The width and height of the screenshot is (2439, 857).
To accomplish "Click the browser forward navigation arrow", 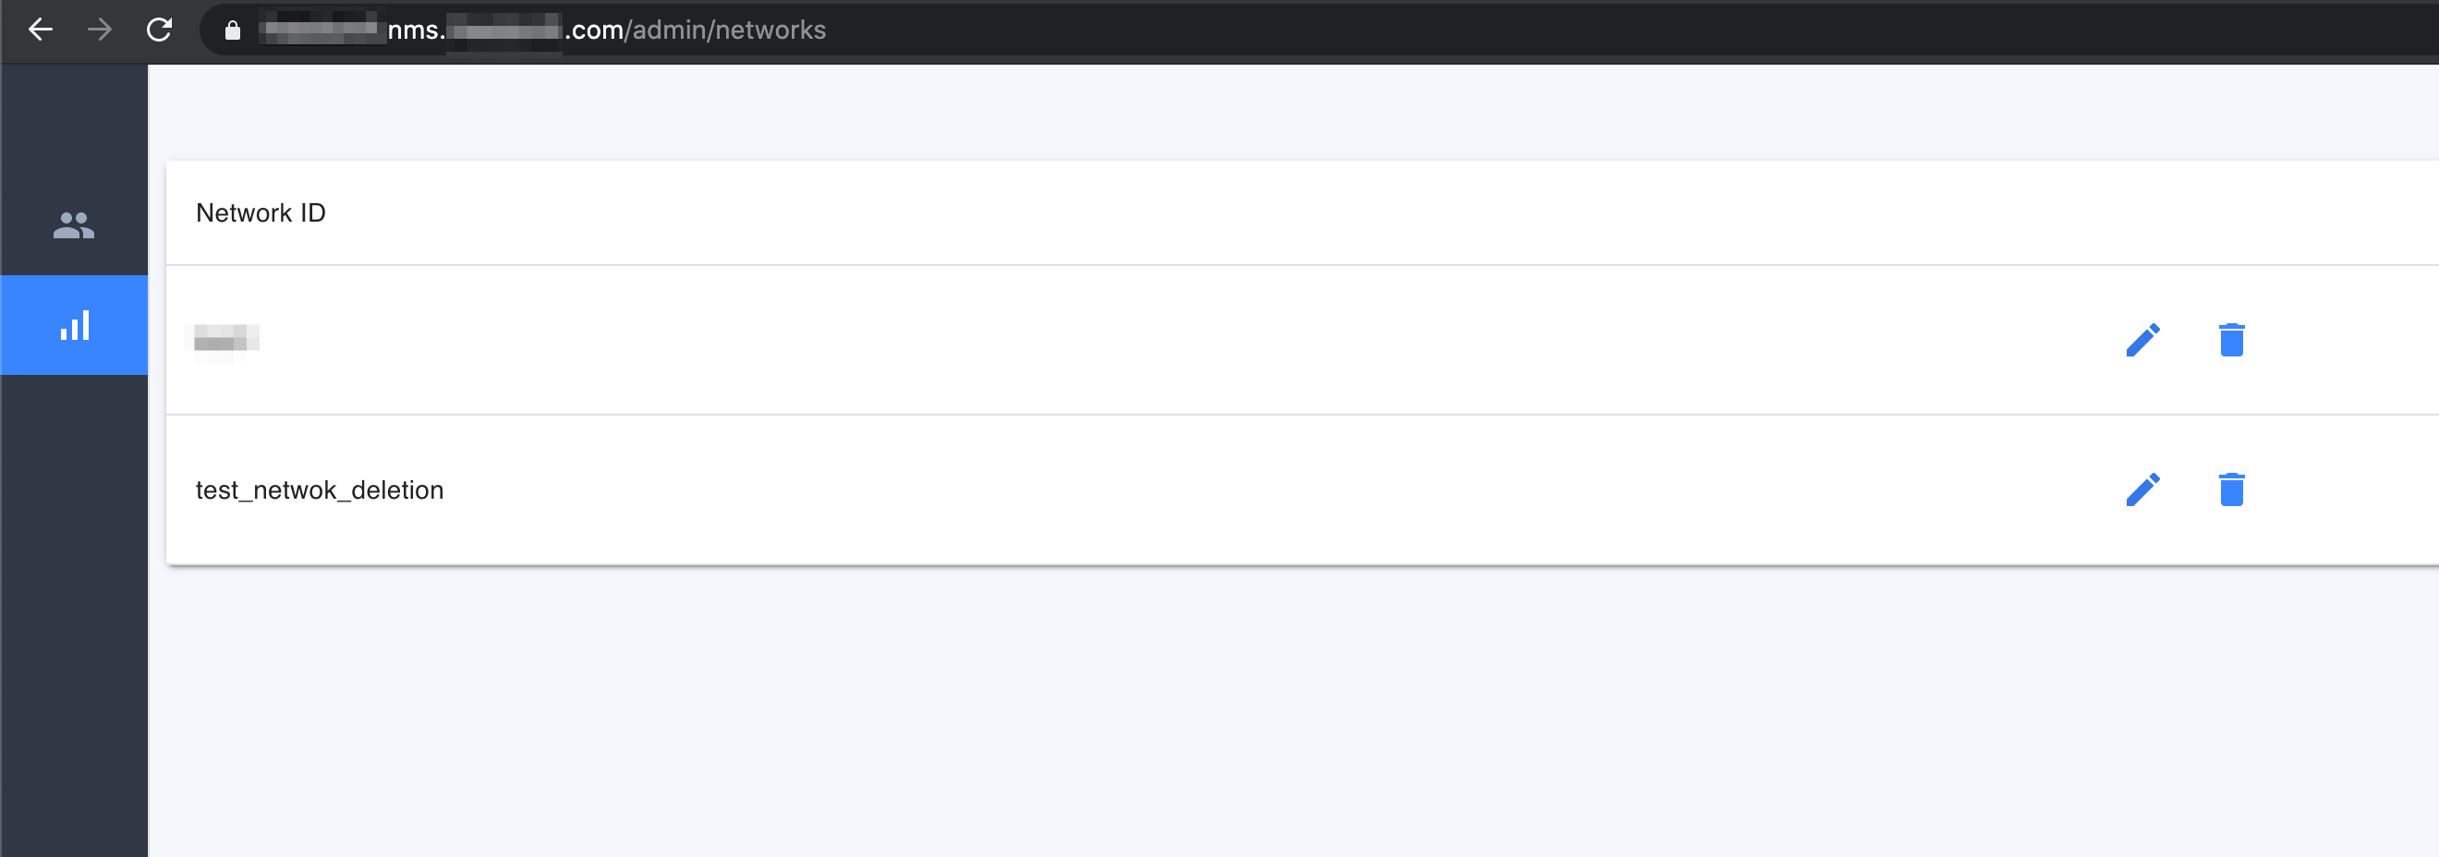I will click(99, 30).
